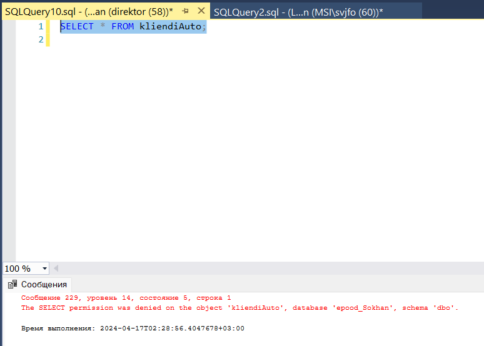Screen dimensions: 484x346
Task: Click line number 2 in the gutter
Action: 41,39
